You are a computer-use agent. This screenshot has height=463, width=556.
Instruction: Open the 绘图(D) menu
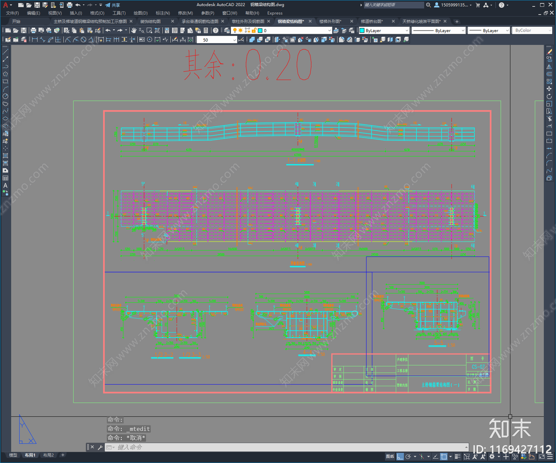pos(140,13)
